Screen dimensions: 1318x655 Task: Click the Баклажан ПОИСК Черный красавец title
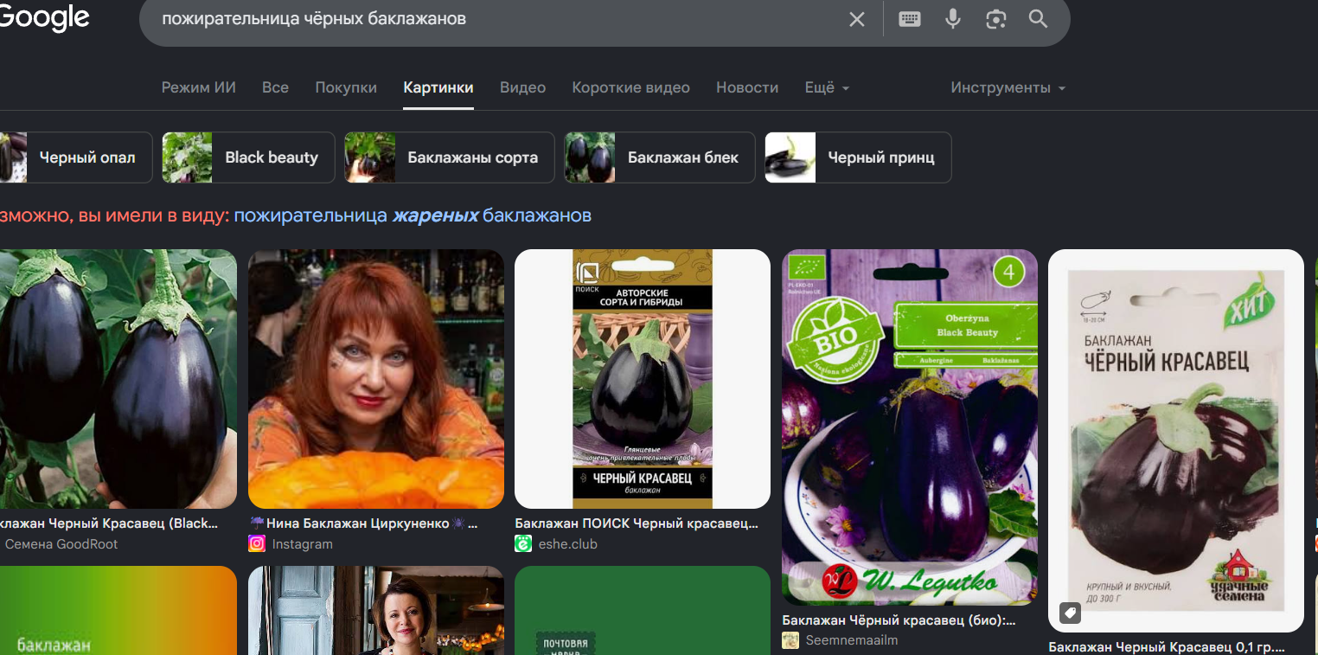(x=637, y=523)
